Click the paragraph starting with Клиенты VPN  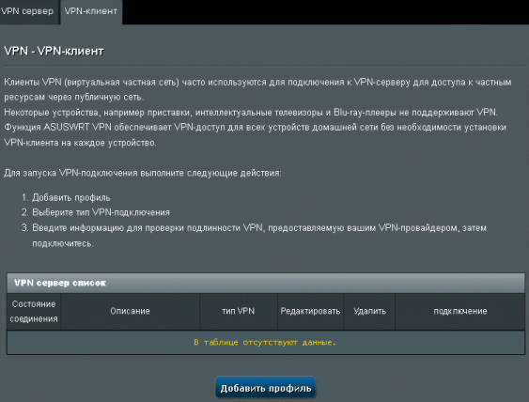pos(257,90)
